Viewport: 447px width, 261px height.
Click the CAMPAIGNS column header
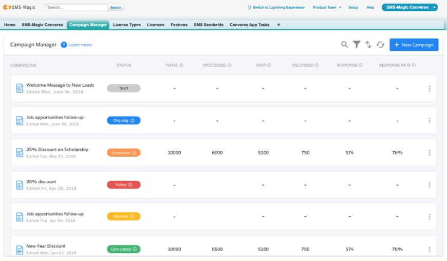[23, 65]
